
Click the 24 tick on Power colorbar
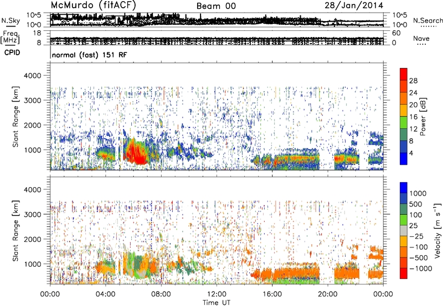click(413, 93)
